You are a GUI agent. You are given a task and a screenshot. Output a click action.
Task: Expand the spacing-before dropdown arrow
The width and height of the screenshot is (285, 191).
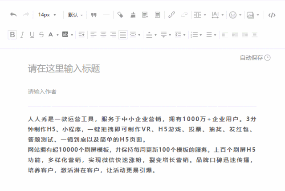155,35
